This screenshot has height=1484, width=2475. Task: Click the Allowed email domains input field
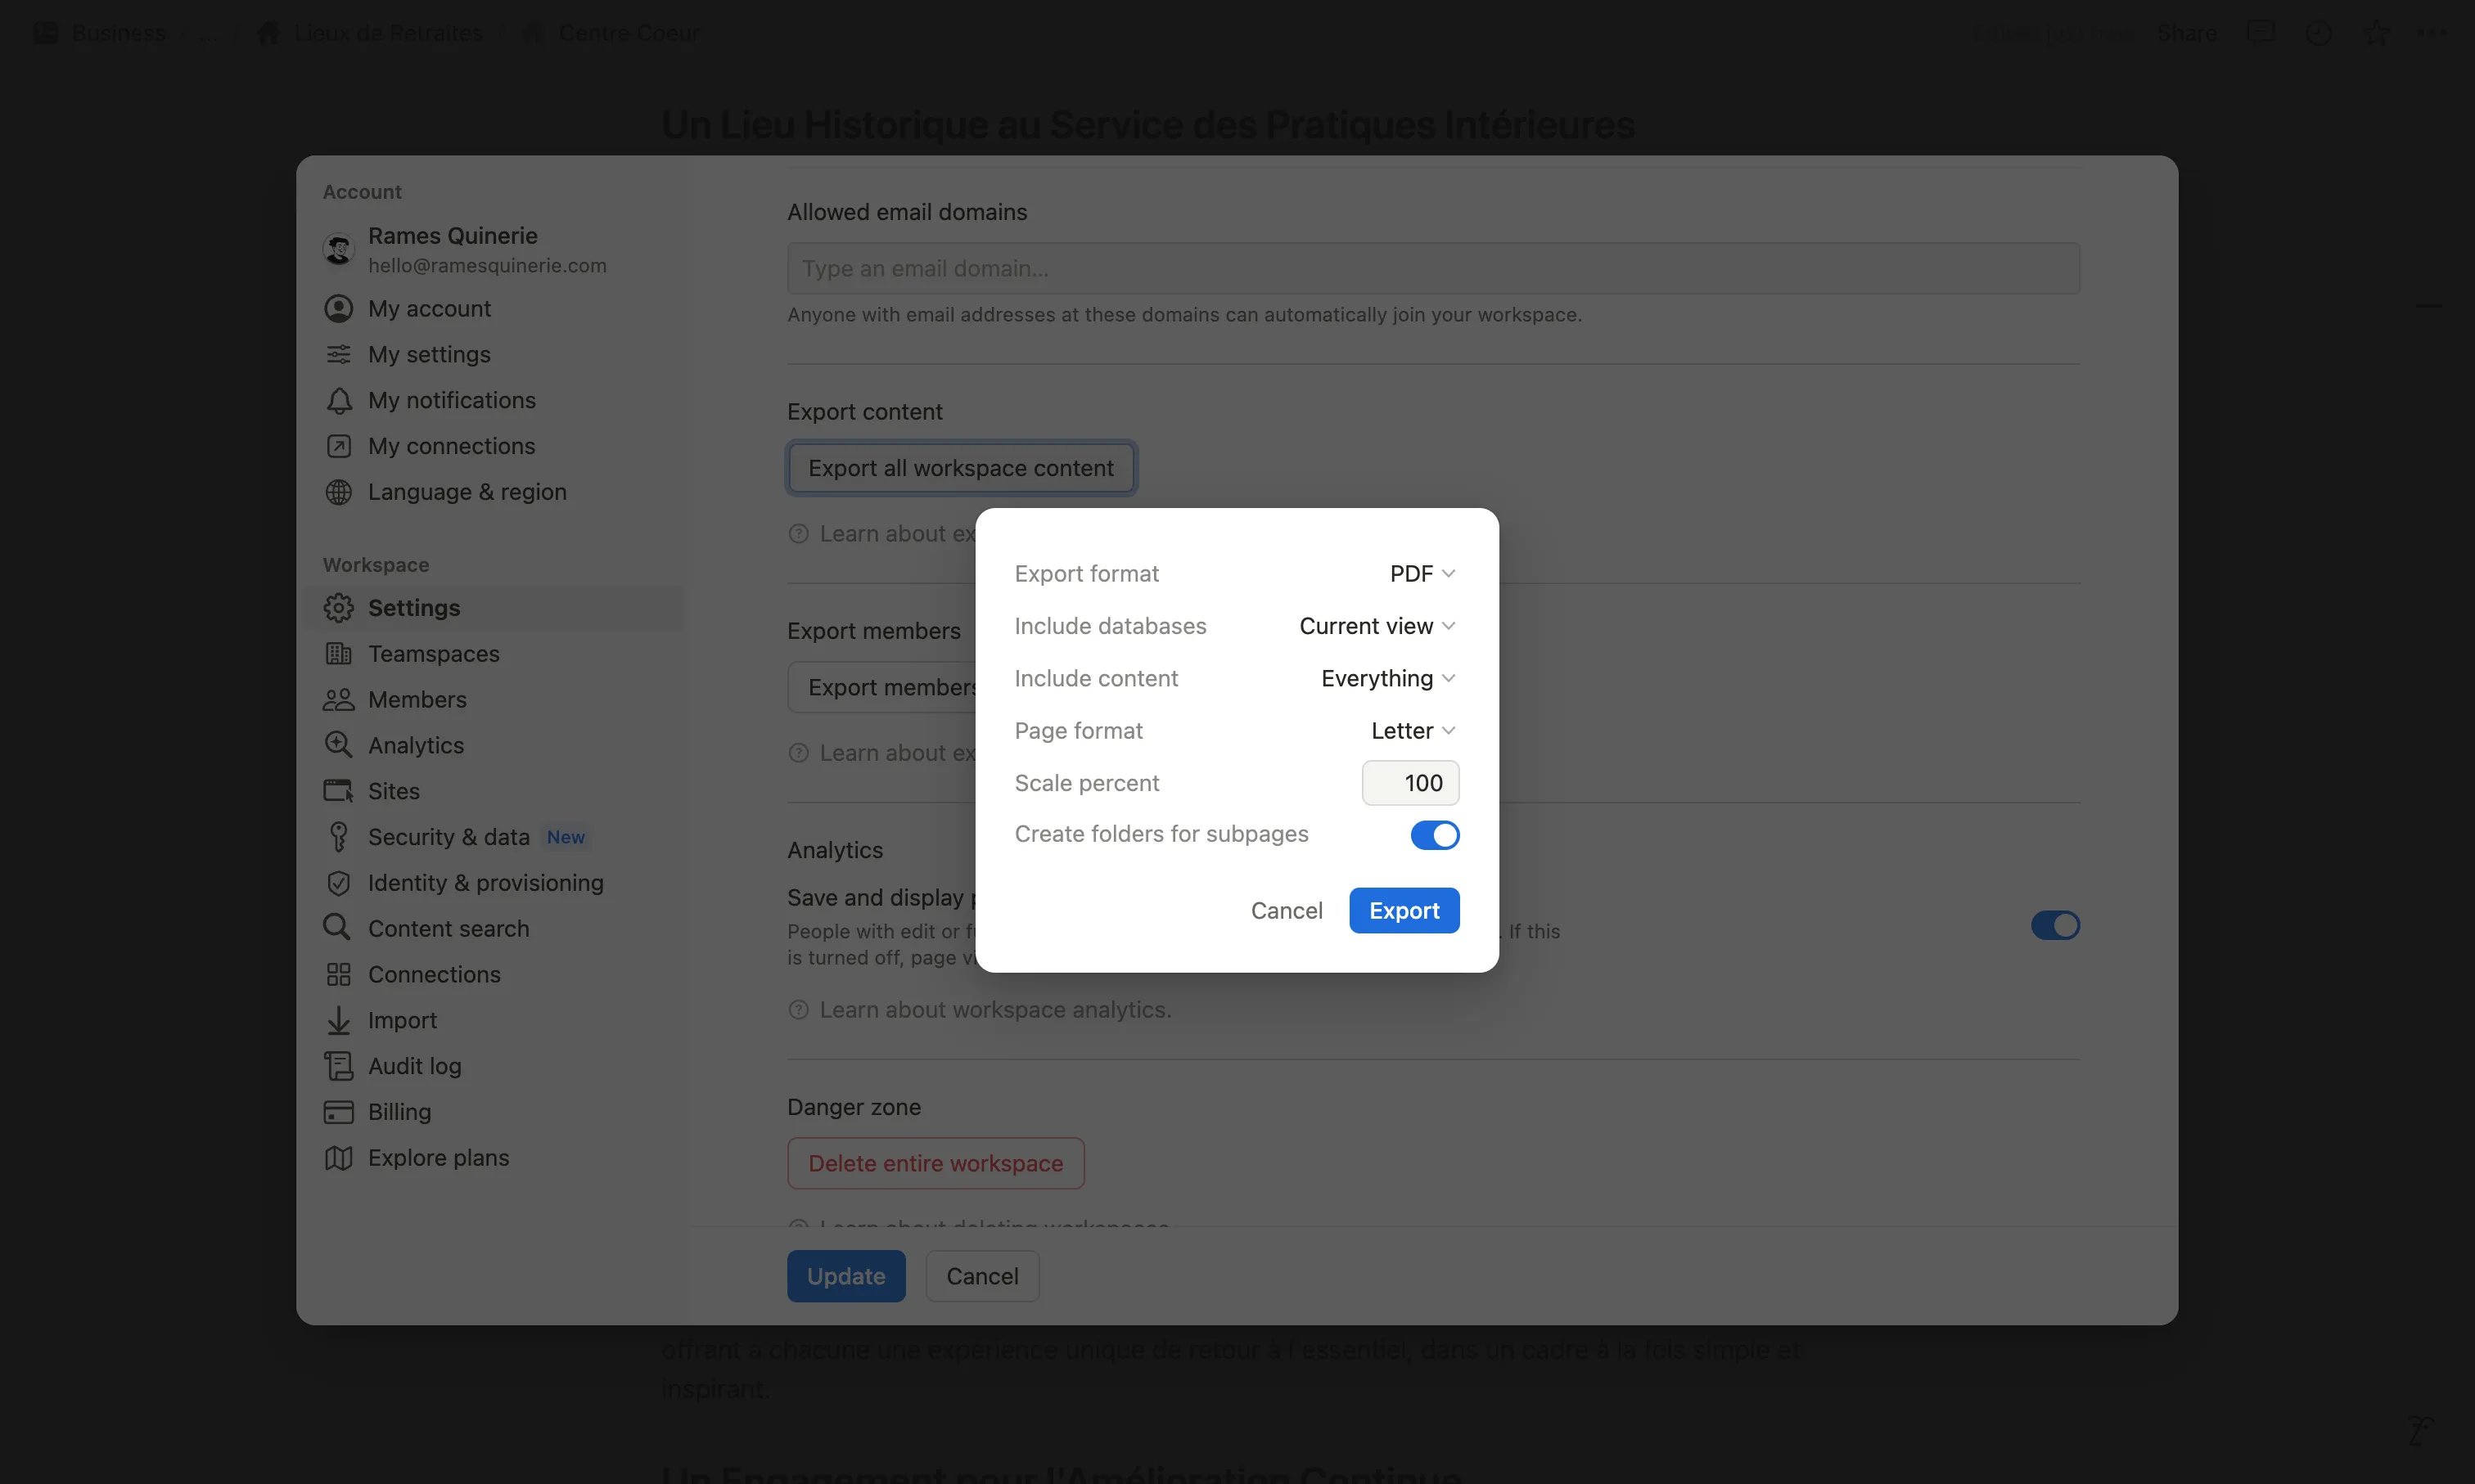click(x=1434, y=268)
